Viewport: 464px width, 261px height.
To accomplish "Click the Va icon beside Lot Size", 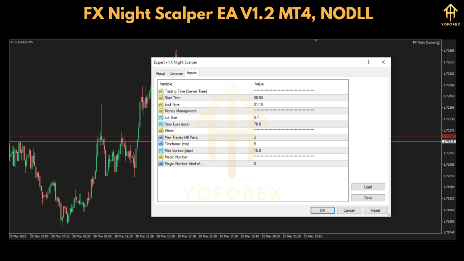I will click(x=161, y=117).
